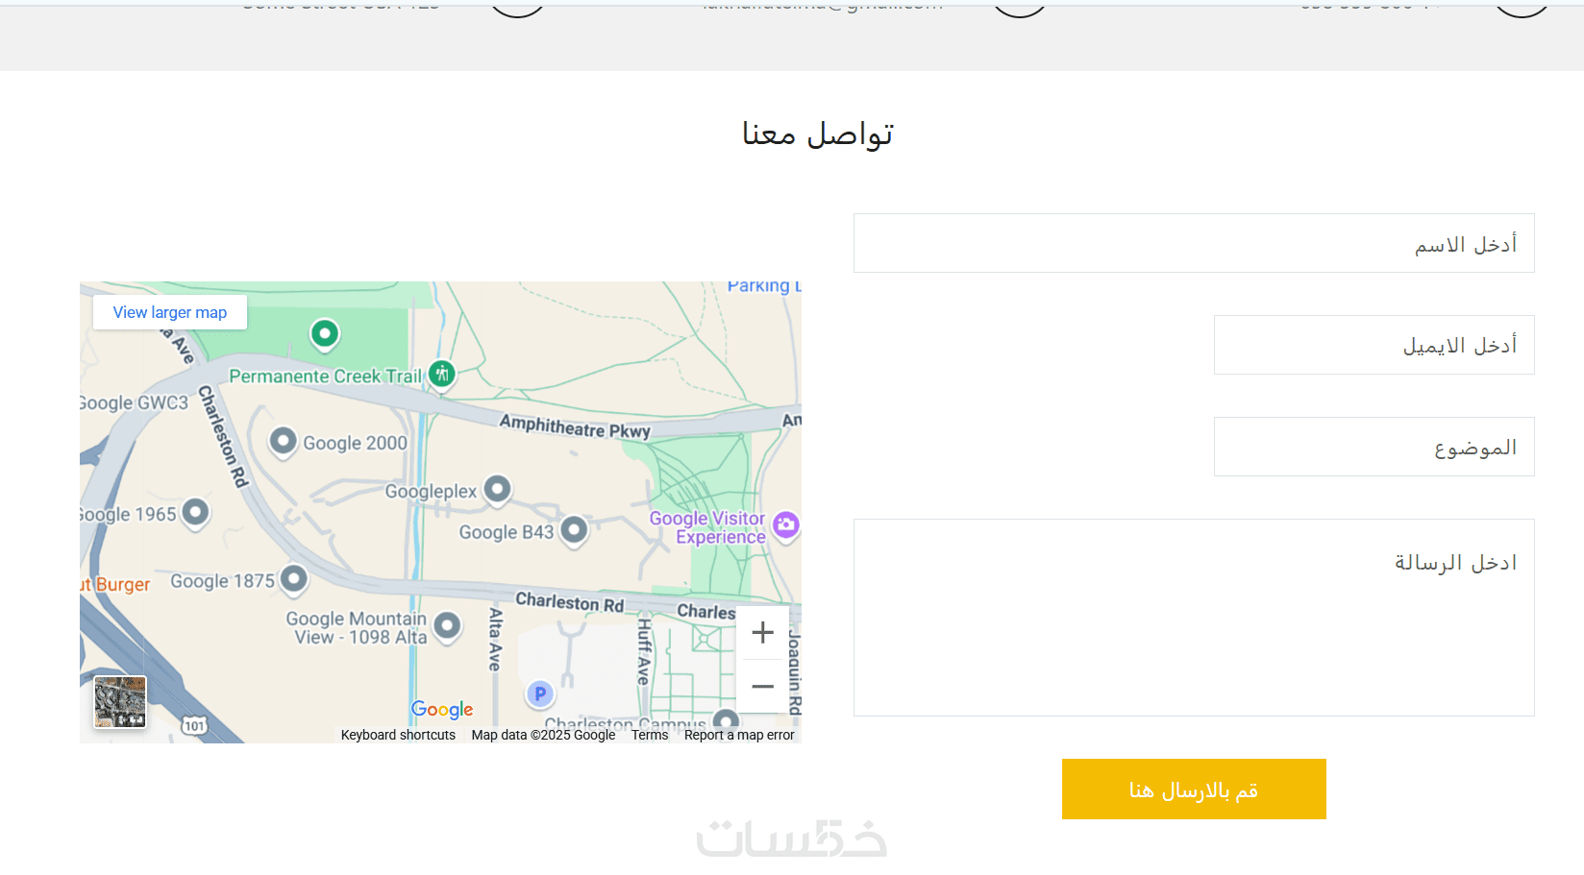Select the Google Mountain View 1098 Alta pin

pyautogui.click(x=447, y=626)
